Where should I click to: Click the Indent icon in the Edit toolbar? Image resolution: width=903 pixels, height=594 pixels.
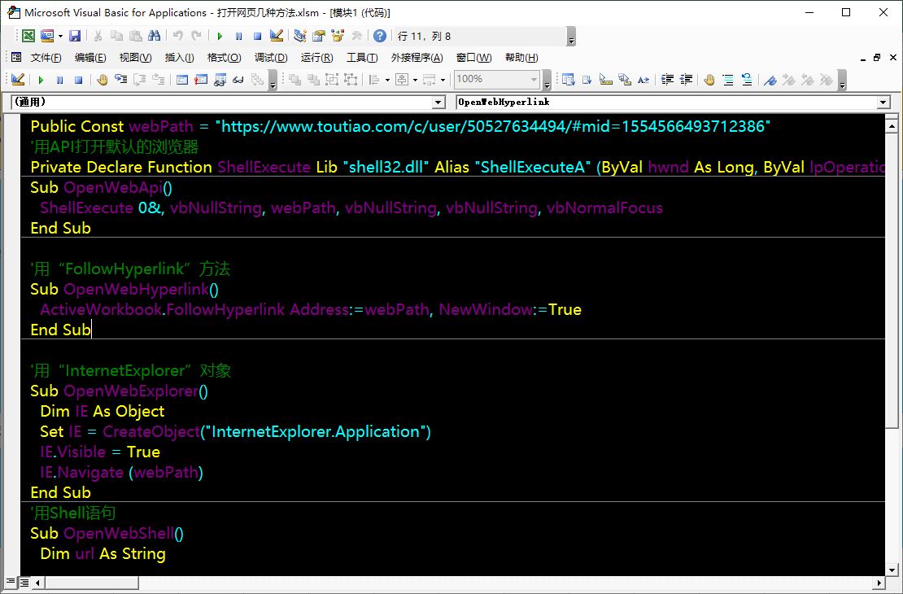(x=667, y=80)
